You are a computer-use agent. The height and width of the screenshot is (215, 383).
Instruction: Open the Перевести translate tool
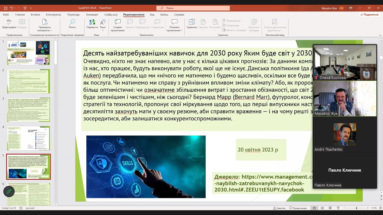click(x=92, y=24)
